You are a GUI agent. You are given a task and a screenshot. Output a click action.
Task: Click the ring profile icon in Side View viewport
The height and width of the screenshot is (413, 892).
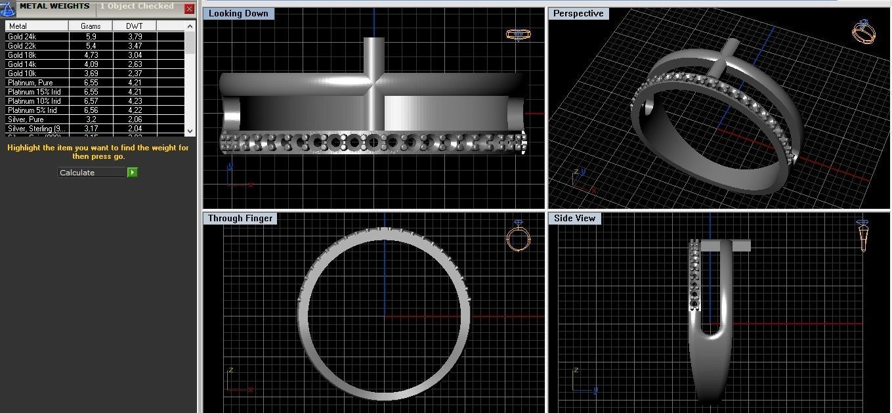point(862,236)
